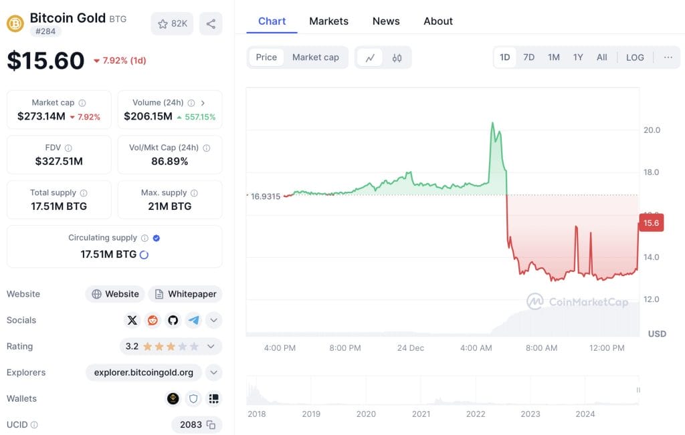Click the audit shield icon under Wallets
The image size is (685, 435).
[193, 398]
